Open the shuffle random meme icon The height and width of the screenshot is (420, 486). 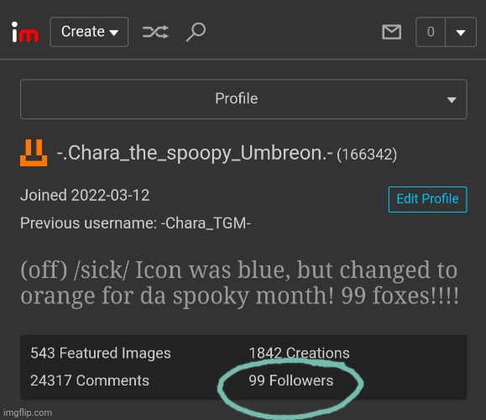[x=155, y=32]
